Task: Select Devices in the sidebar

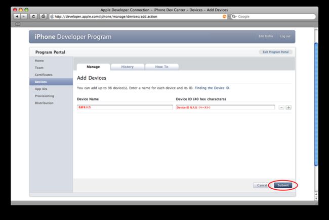Action: pyautogui.click(x=51, y=82)
